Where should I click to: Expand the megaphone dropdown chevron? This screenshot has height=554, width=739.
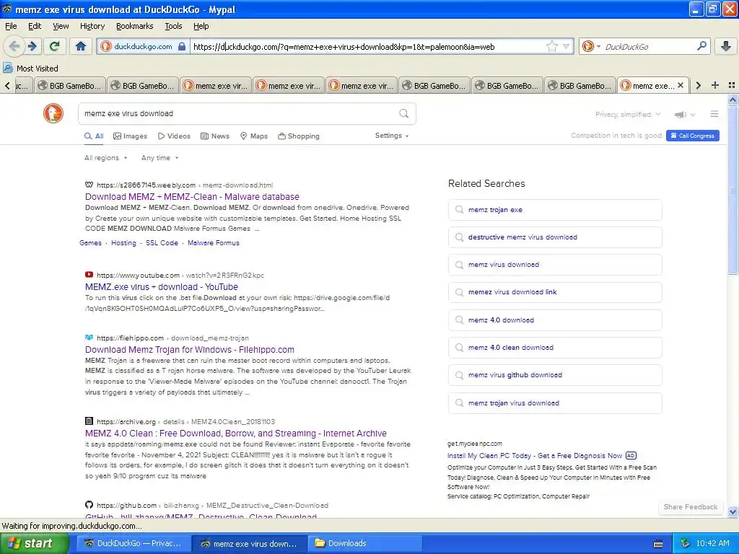(692, 115)
